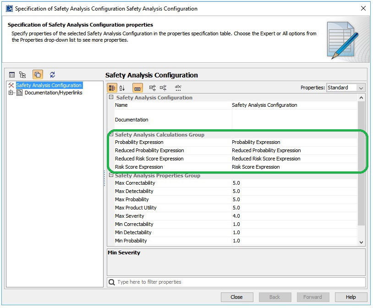The height and width of the screenshot is (308, 373).
Task: Toggle the highlighted window-mode icon above tree
Action: pyautogui.click(x=38, y=75)
